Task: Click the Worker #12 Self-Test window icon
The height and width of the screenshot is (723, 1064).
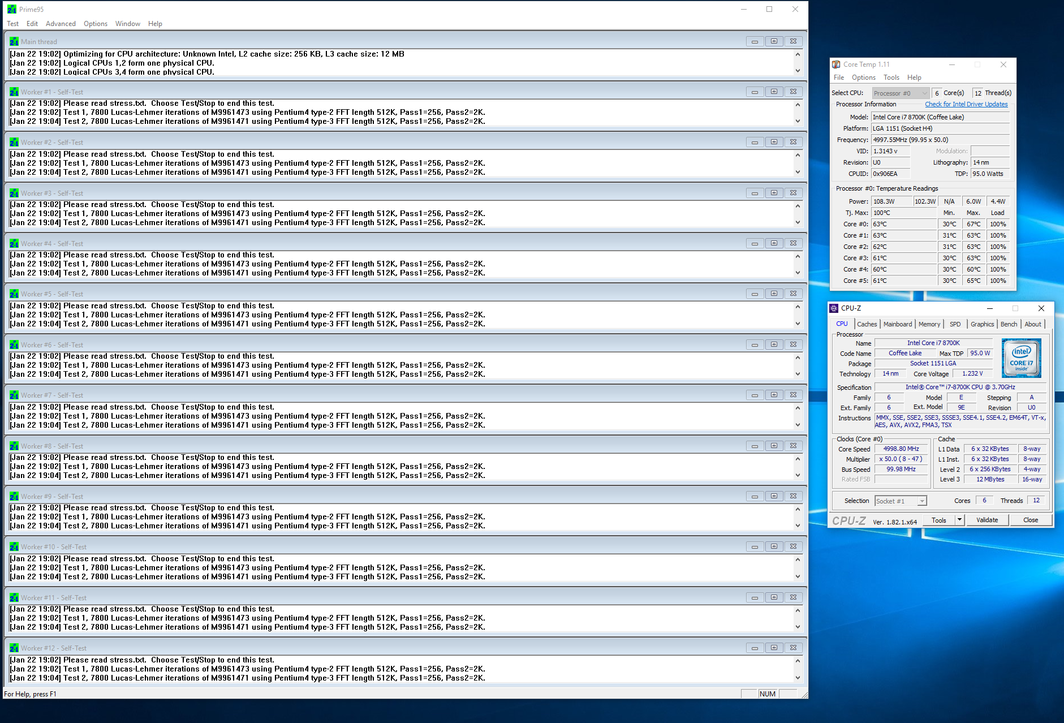Action: (14, 648)
